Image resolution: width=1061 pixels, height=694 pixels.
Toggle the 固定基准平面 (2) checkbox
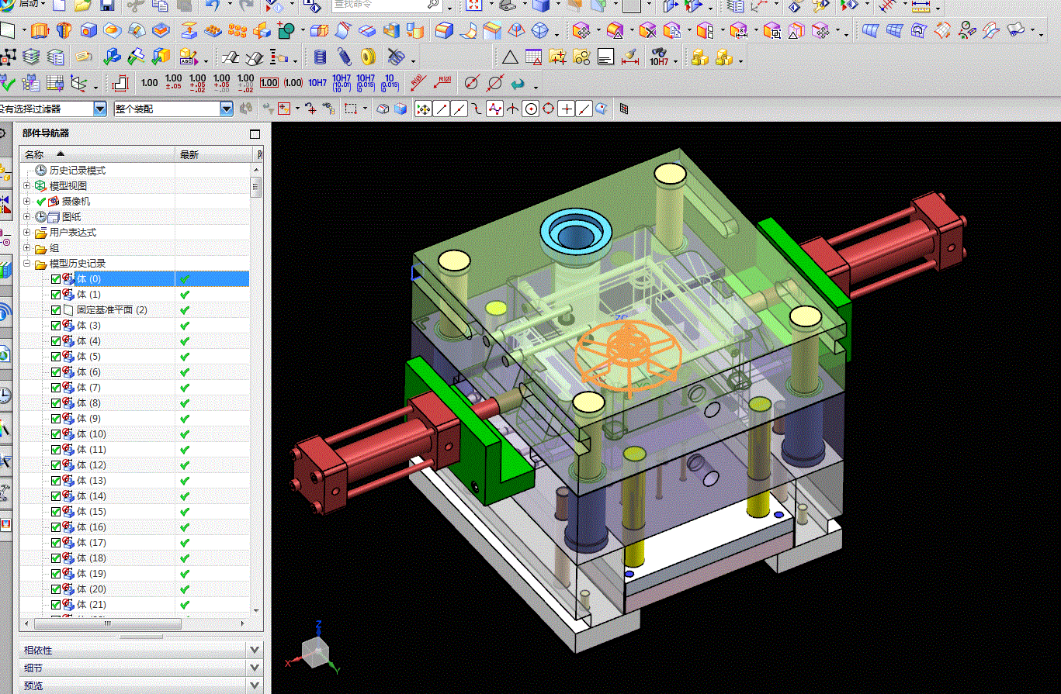56,310
